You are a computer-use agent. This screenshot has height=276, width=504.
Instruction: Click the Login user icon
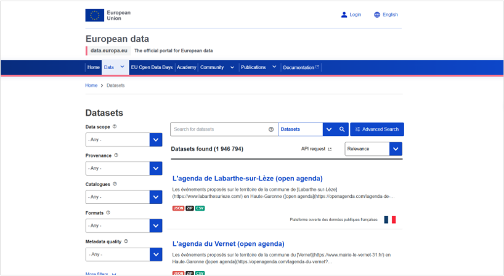pyautogui.click(x=344, y=15)
